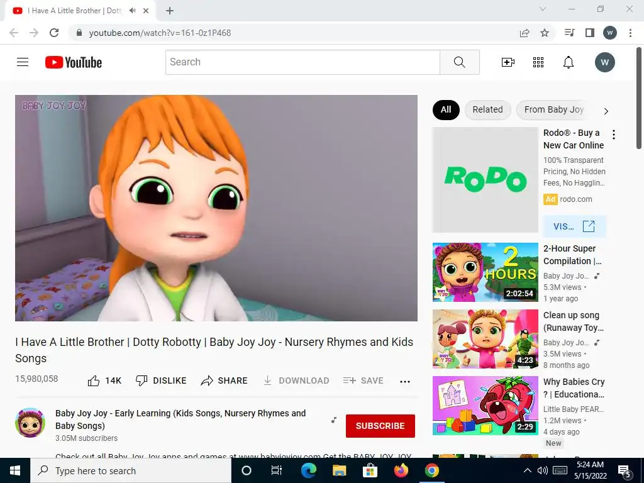View site information lock icon

click(x=79, y=33)
